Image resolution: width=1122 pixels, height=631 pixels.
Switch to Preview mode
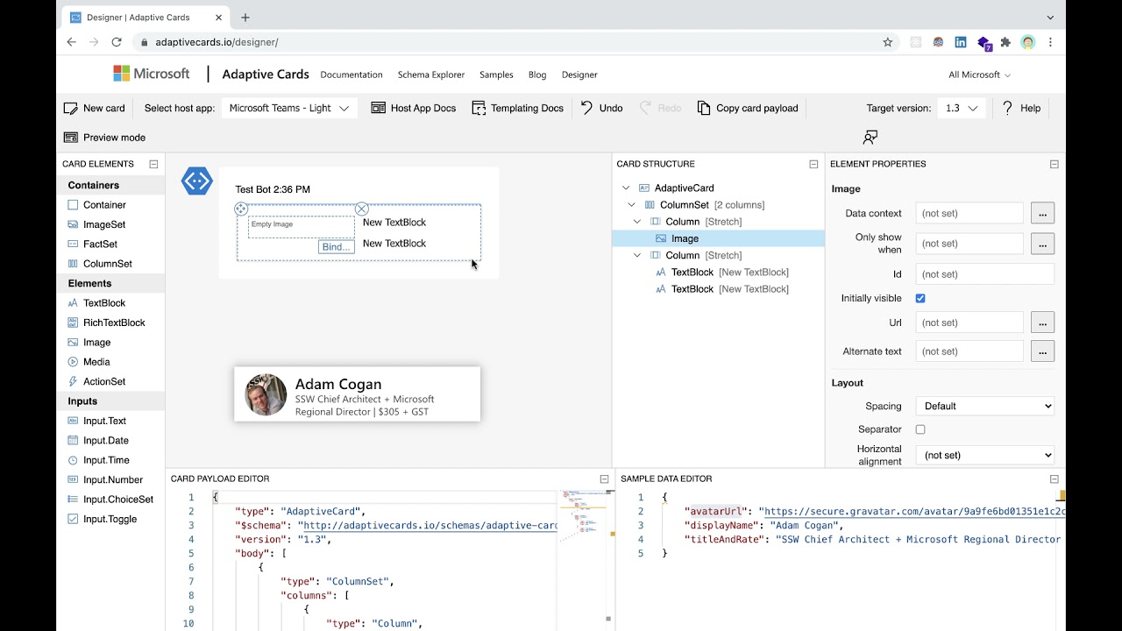pyautogui.click(x=104, y=138)
